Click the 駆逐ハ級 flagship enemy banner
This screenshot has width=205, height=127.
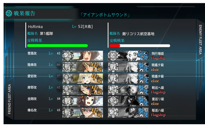point(128,113)
